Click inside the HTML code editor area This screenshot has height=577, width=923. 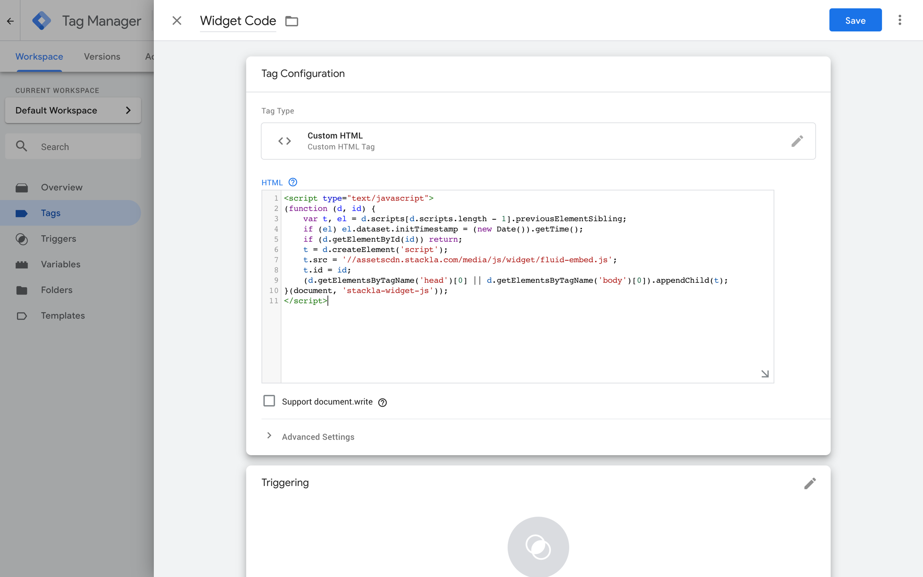[x=521, y=337]
